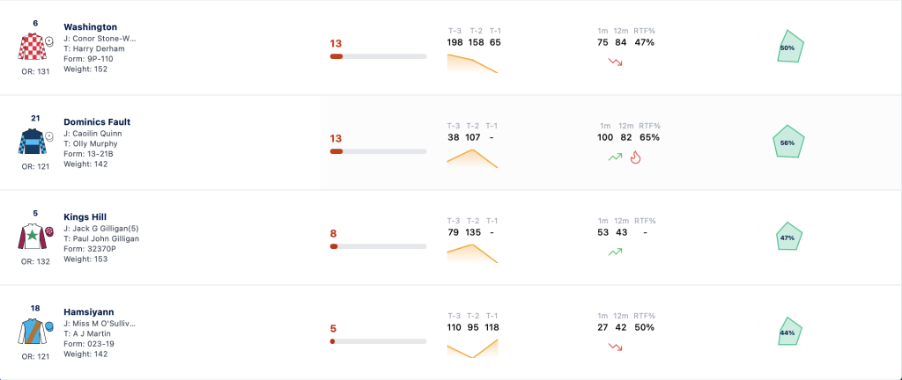This screenshot has width=902, height=380.
Task: Click Hamsiyann's T-3 T-2 T-1 sparkline chart
Action: 472,348
